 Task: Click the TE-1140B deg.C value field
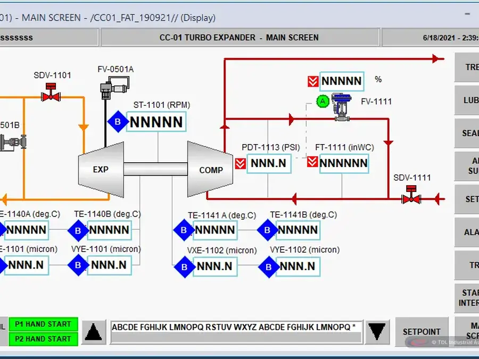tap(109, 230)
